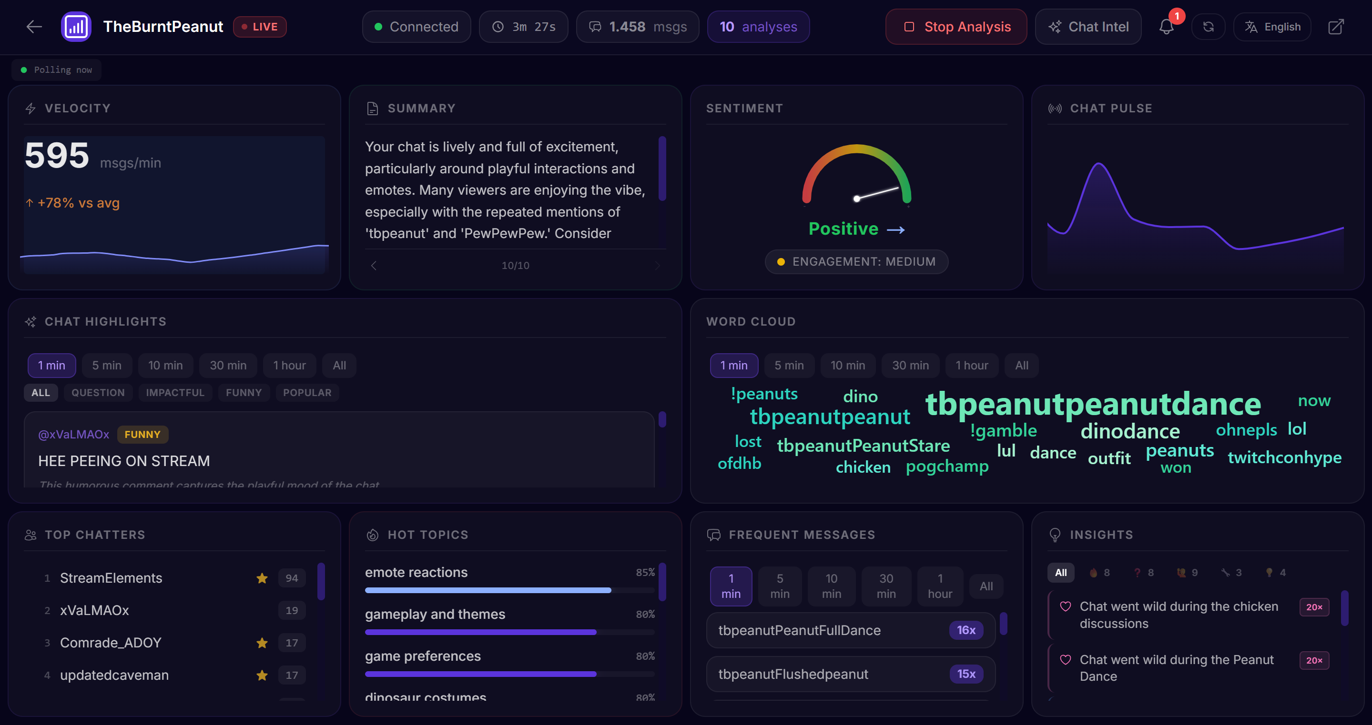The height and width of the screenshot is (725, 1372).
Task: Filter insights by question mark icon
Action: 1144,573
